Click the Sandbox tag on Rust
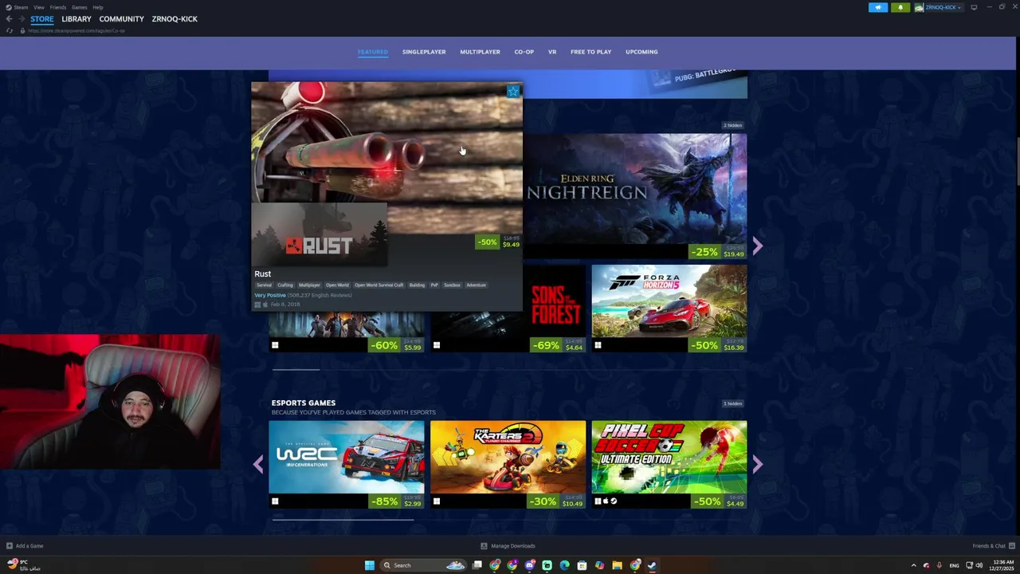The image size is (1020, 574). pos(452,285)
